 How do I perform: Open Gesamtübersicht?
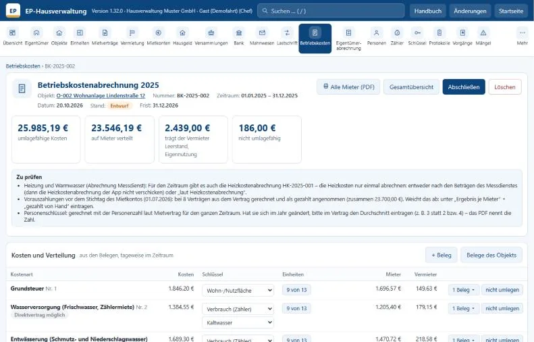[411, 87]
